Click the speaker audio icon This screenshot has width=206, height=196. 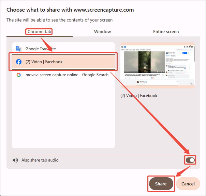[x=15, y=160]
